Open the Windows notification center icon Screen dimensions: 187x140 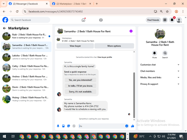point(181,137)
